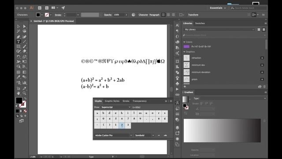Open the Semibold font style dropdown
This screenshot has width=282, height=159.
[145, 135]
